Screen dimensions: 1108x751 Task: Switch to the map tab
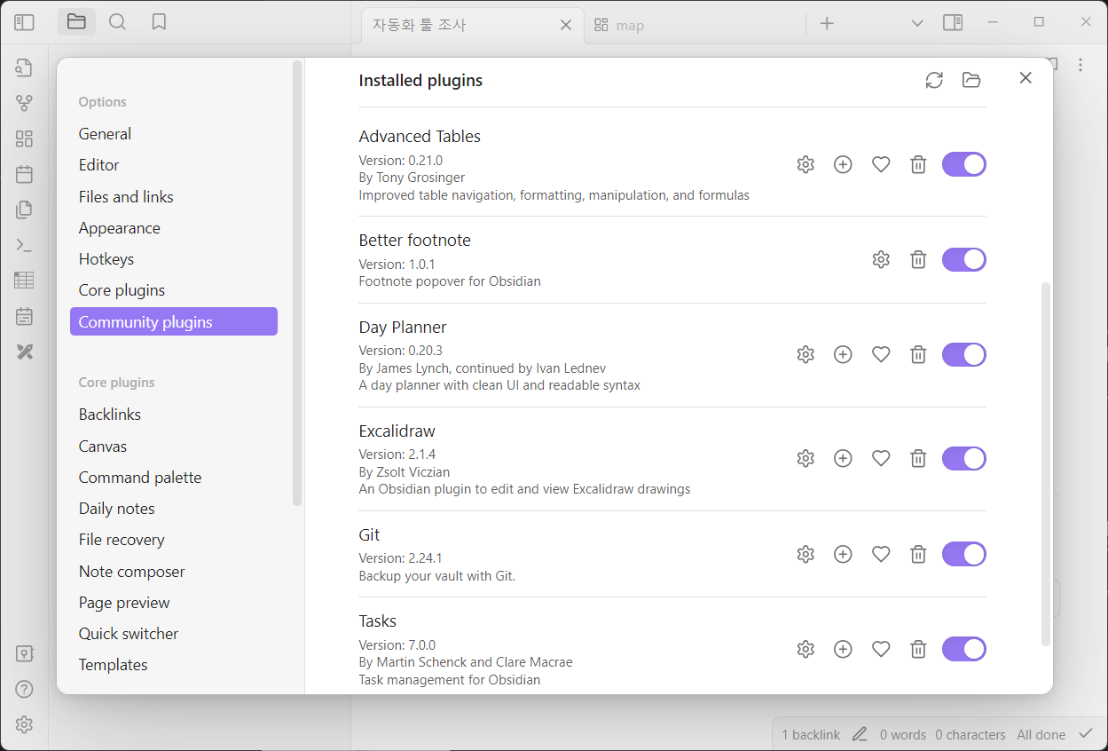coord(630,25)
